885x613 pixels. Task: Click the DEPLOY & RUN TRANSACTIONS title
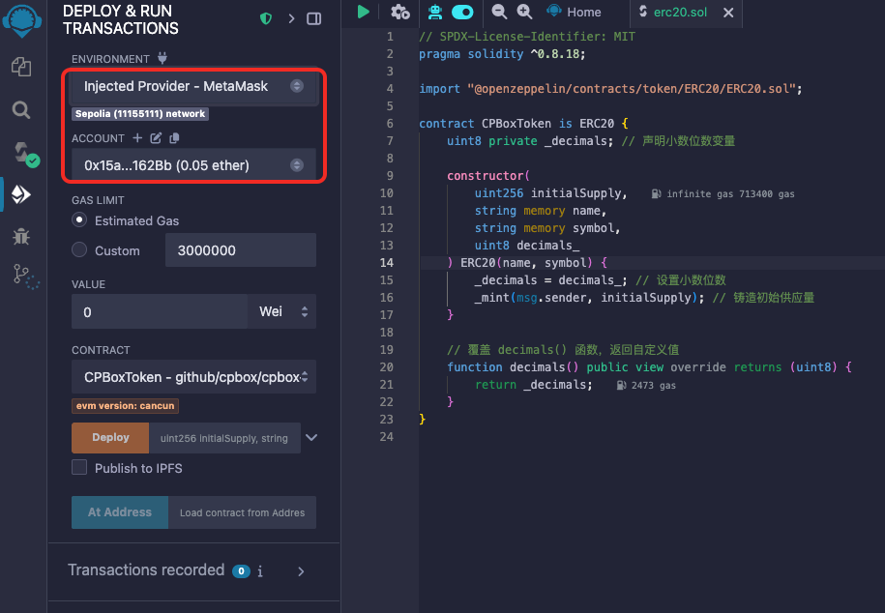(x=121, y=19)
